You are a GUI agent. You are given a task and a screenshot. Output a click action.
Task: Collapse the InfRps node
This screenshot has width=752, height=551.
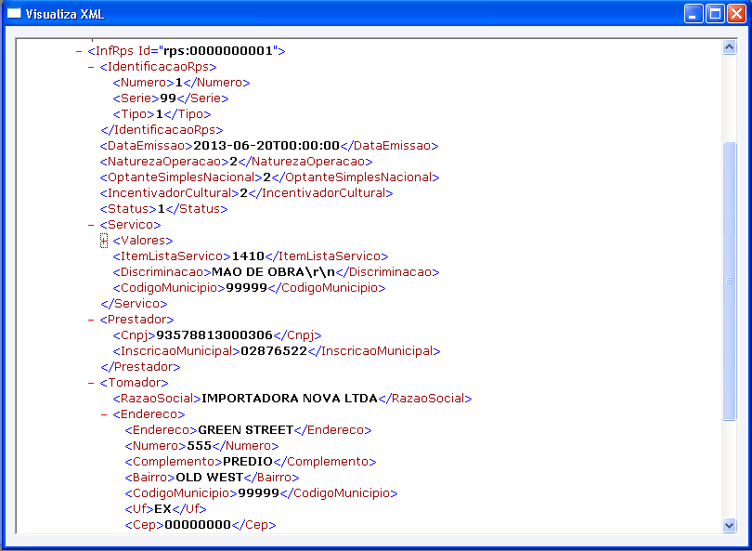click(x=79, y=51)
